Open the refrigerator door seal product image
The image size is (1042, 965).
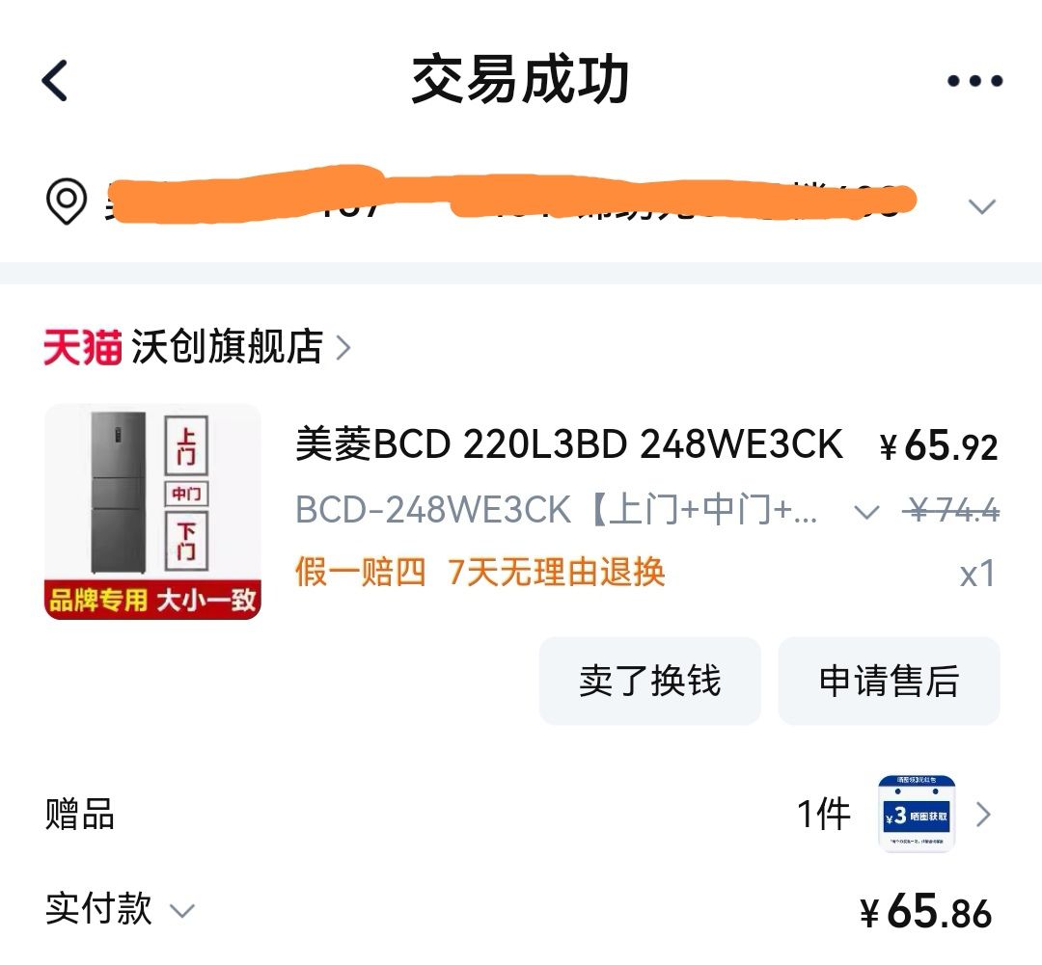point(152,512)
